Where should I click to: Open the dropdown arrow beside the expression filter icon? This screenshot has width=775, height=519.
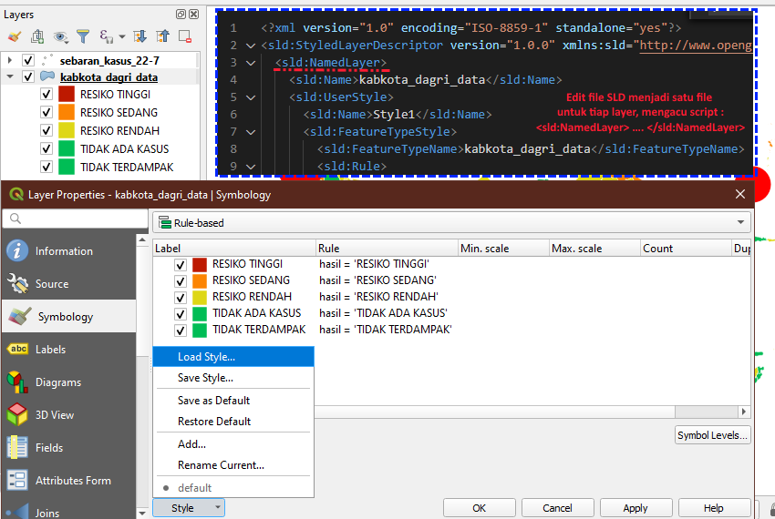(121, 36)
